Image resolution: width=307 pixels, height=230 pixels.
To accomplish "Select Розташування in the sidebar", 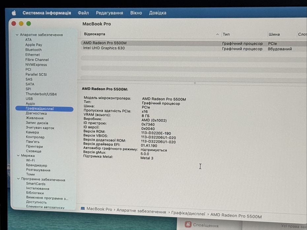I will (38, 170).
